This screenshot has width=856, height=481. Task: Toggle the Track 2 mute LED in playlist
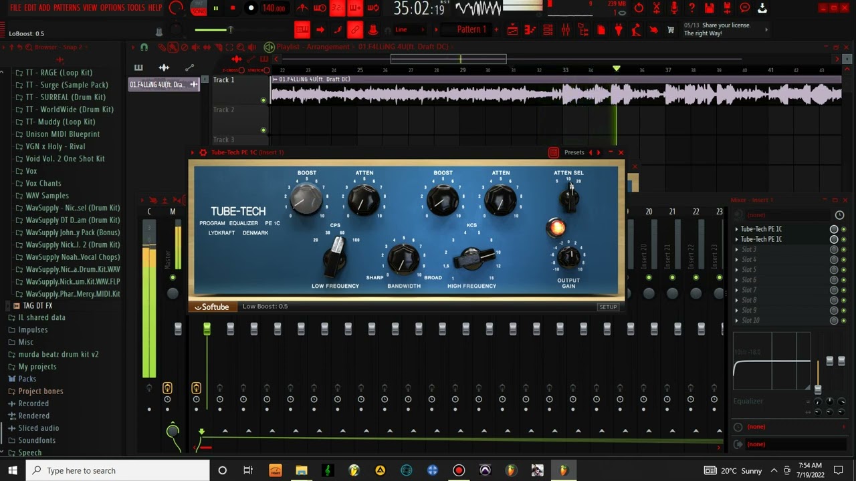(263, 130)
